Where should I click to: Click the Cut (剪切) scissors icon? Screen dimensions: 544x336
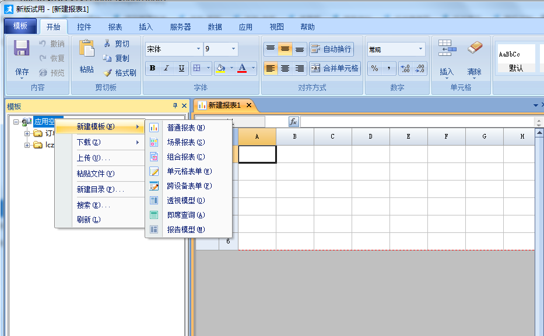108,44
